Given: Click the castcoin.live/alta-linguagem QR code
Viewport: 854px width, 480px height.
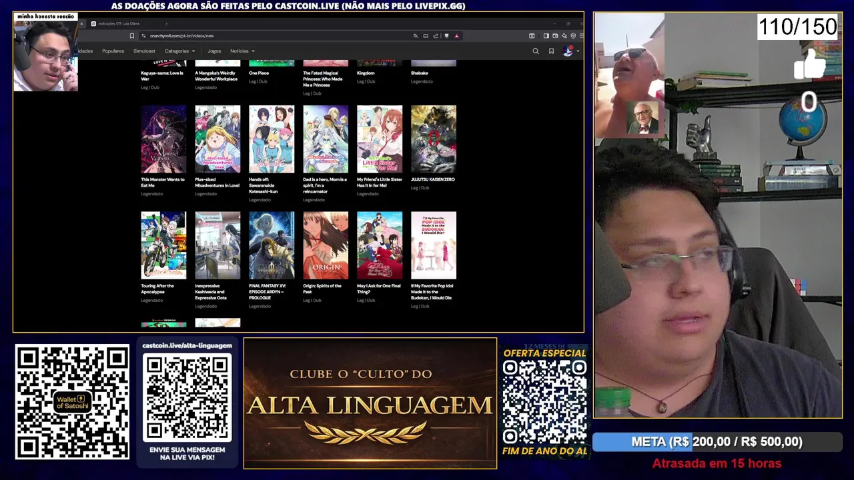Looking at the screenshot, I should tap(187, 397).
